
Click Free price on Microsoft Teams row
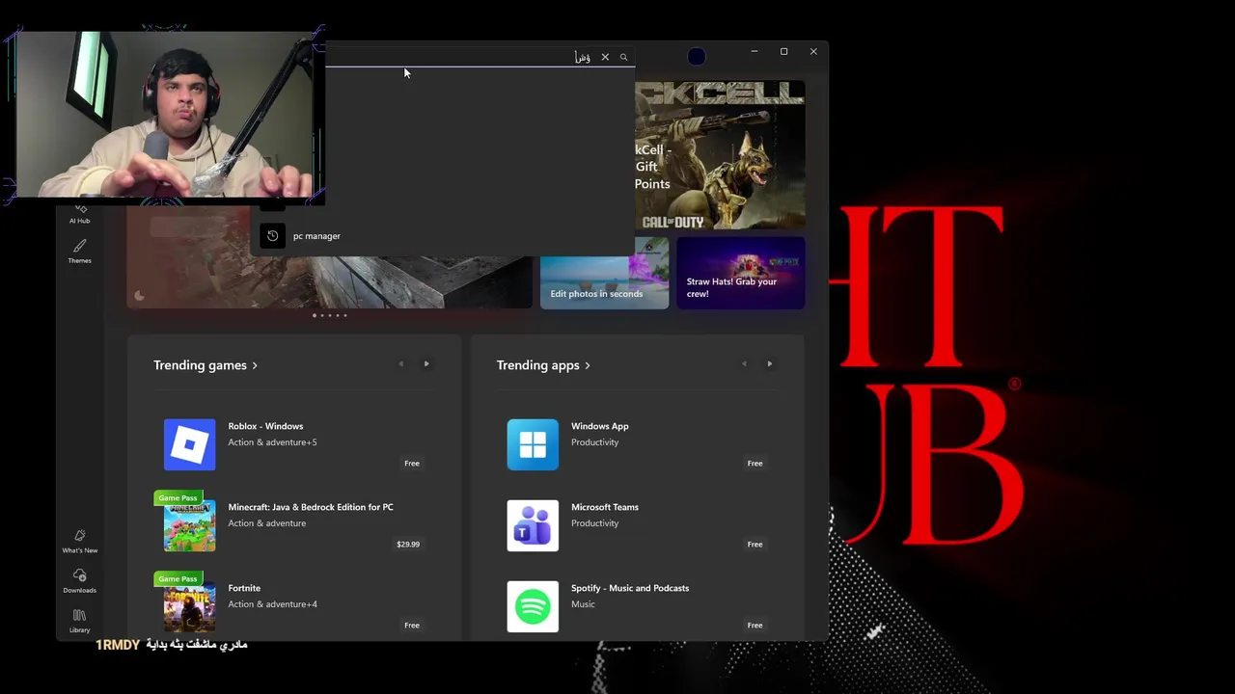(x=755, y=545)
